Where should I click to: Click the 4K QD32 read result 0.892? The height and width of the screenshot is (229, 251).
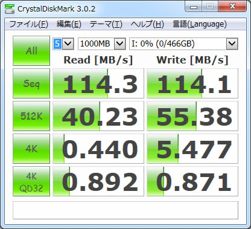pyautogui.click(x=98, y=181)
